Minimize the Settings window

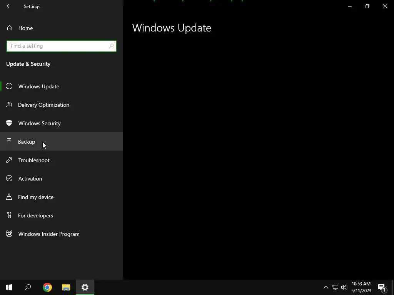[x=350, y=6]
